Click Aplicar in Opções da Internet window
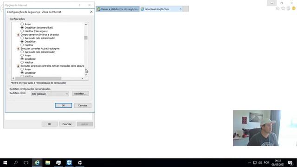This screenshot has width=297, height=167. pyautogui.click(x=84, y=124)
